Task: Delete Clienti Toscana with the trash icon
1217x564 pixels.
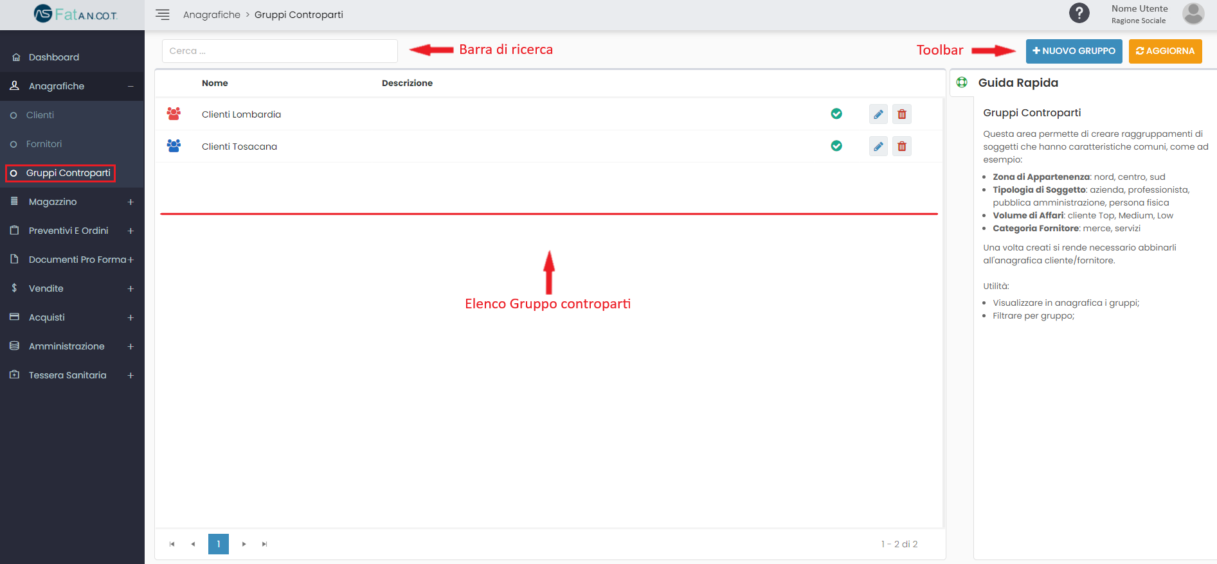Action: 902,146
